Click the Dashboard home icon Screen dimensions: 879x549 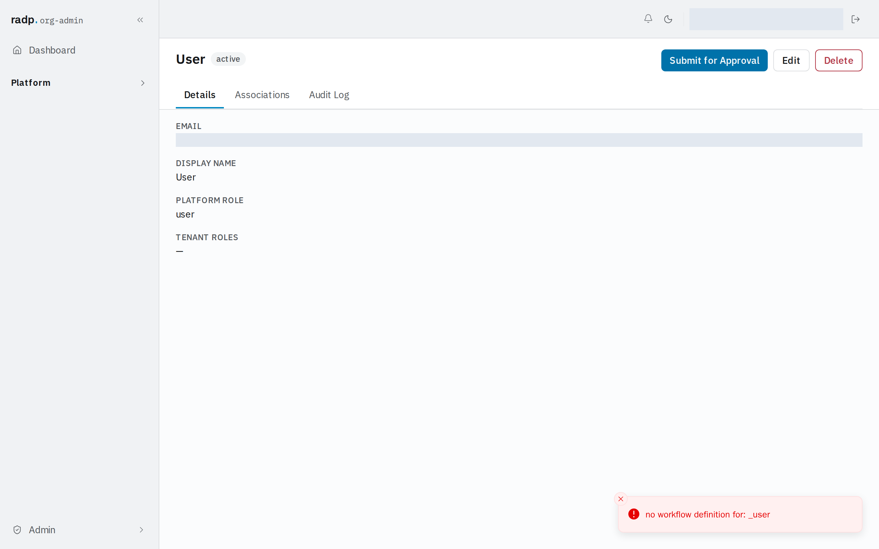pos(17,50)
